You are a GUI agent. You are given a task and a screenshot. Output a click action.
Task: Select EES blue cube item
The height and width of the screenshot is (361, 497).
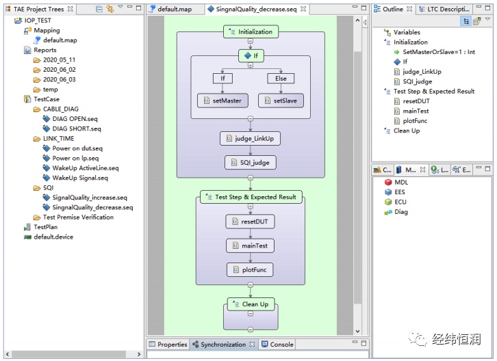394,192
